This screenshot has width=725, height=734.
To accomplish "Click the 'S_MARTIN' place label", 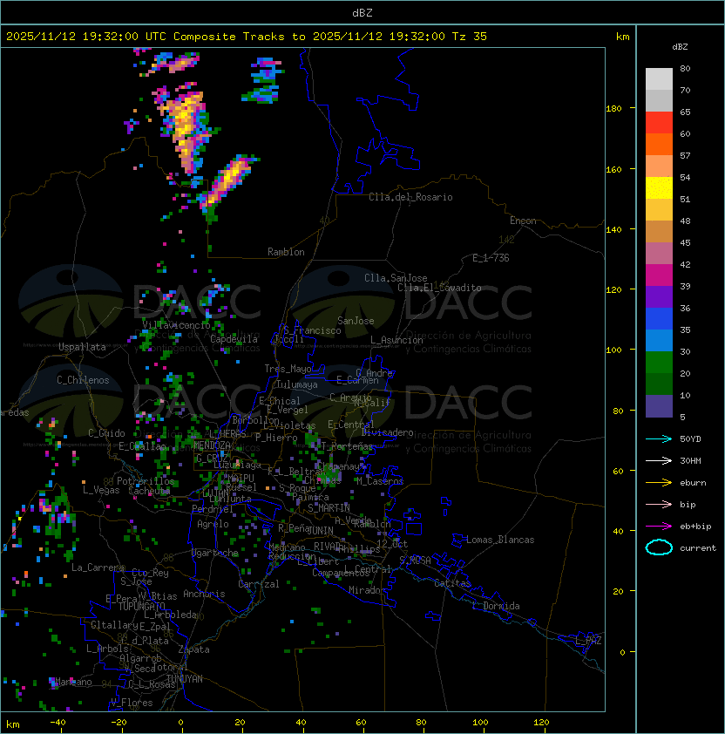I will pos(329,507).
